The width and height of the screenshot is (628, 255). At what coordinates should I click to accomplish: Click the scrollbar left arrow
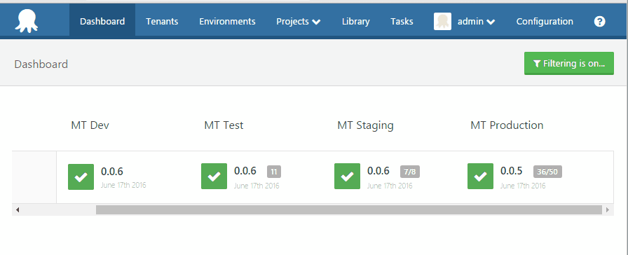pyautogui.click(x=18, y=209)
